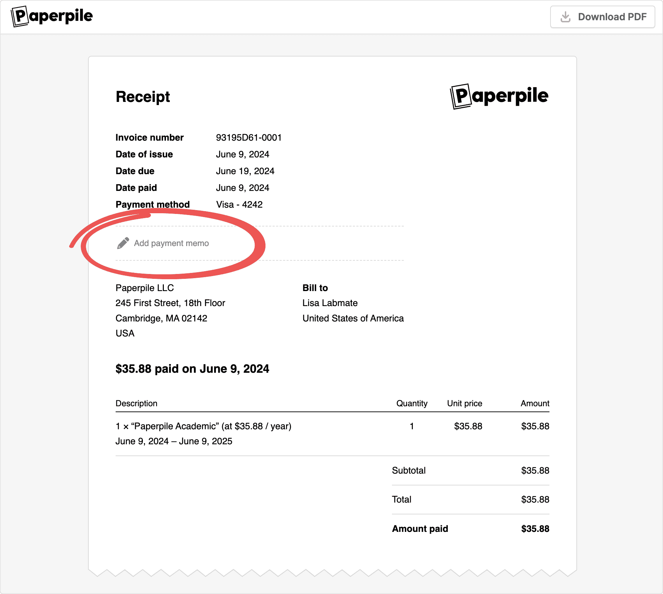Select the invoice number 93195D61-0001
Viewport: 663px width, 594px height.
coord(249,138)
